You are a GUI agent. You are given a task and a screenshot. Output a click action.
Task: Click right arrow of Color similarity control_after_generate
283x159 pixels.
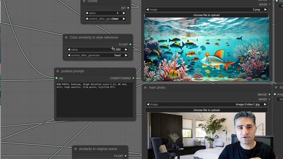(x=126, y=55)
